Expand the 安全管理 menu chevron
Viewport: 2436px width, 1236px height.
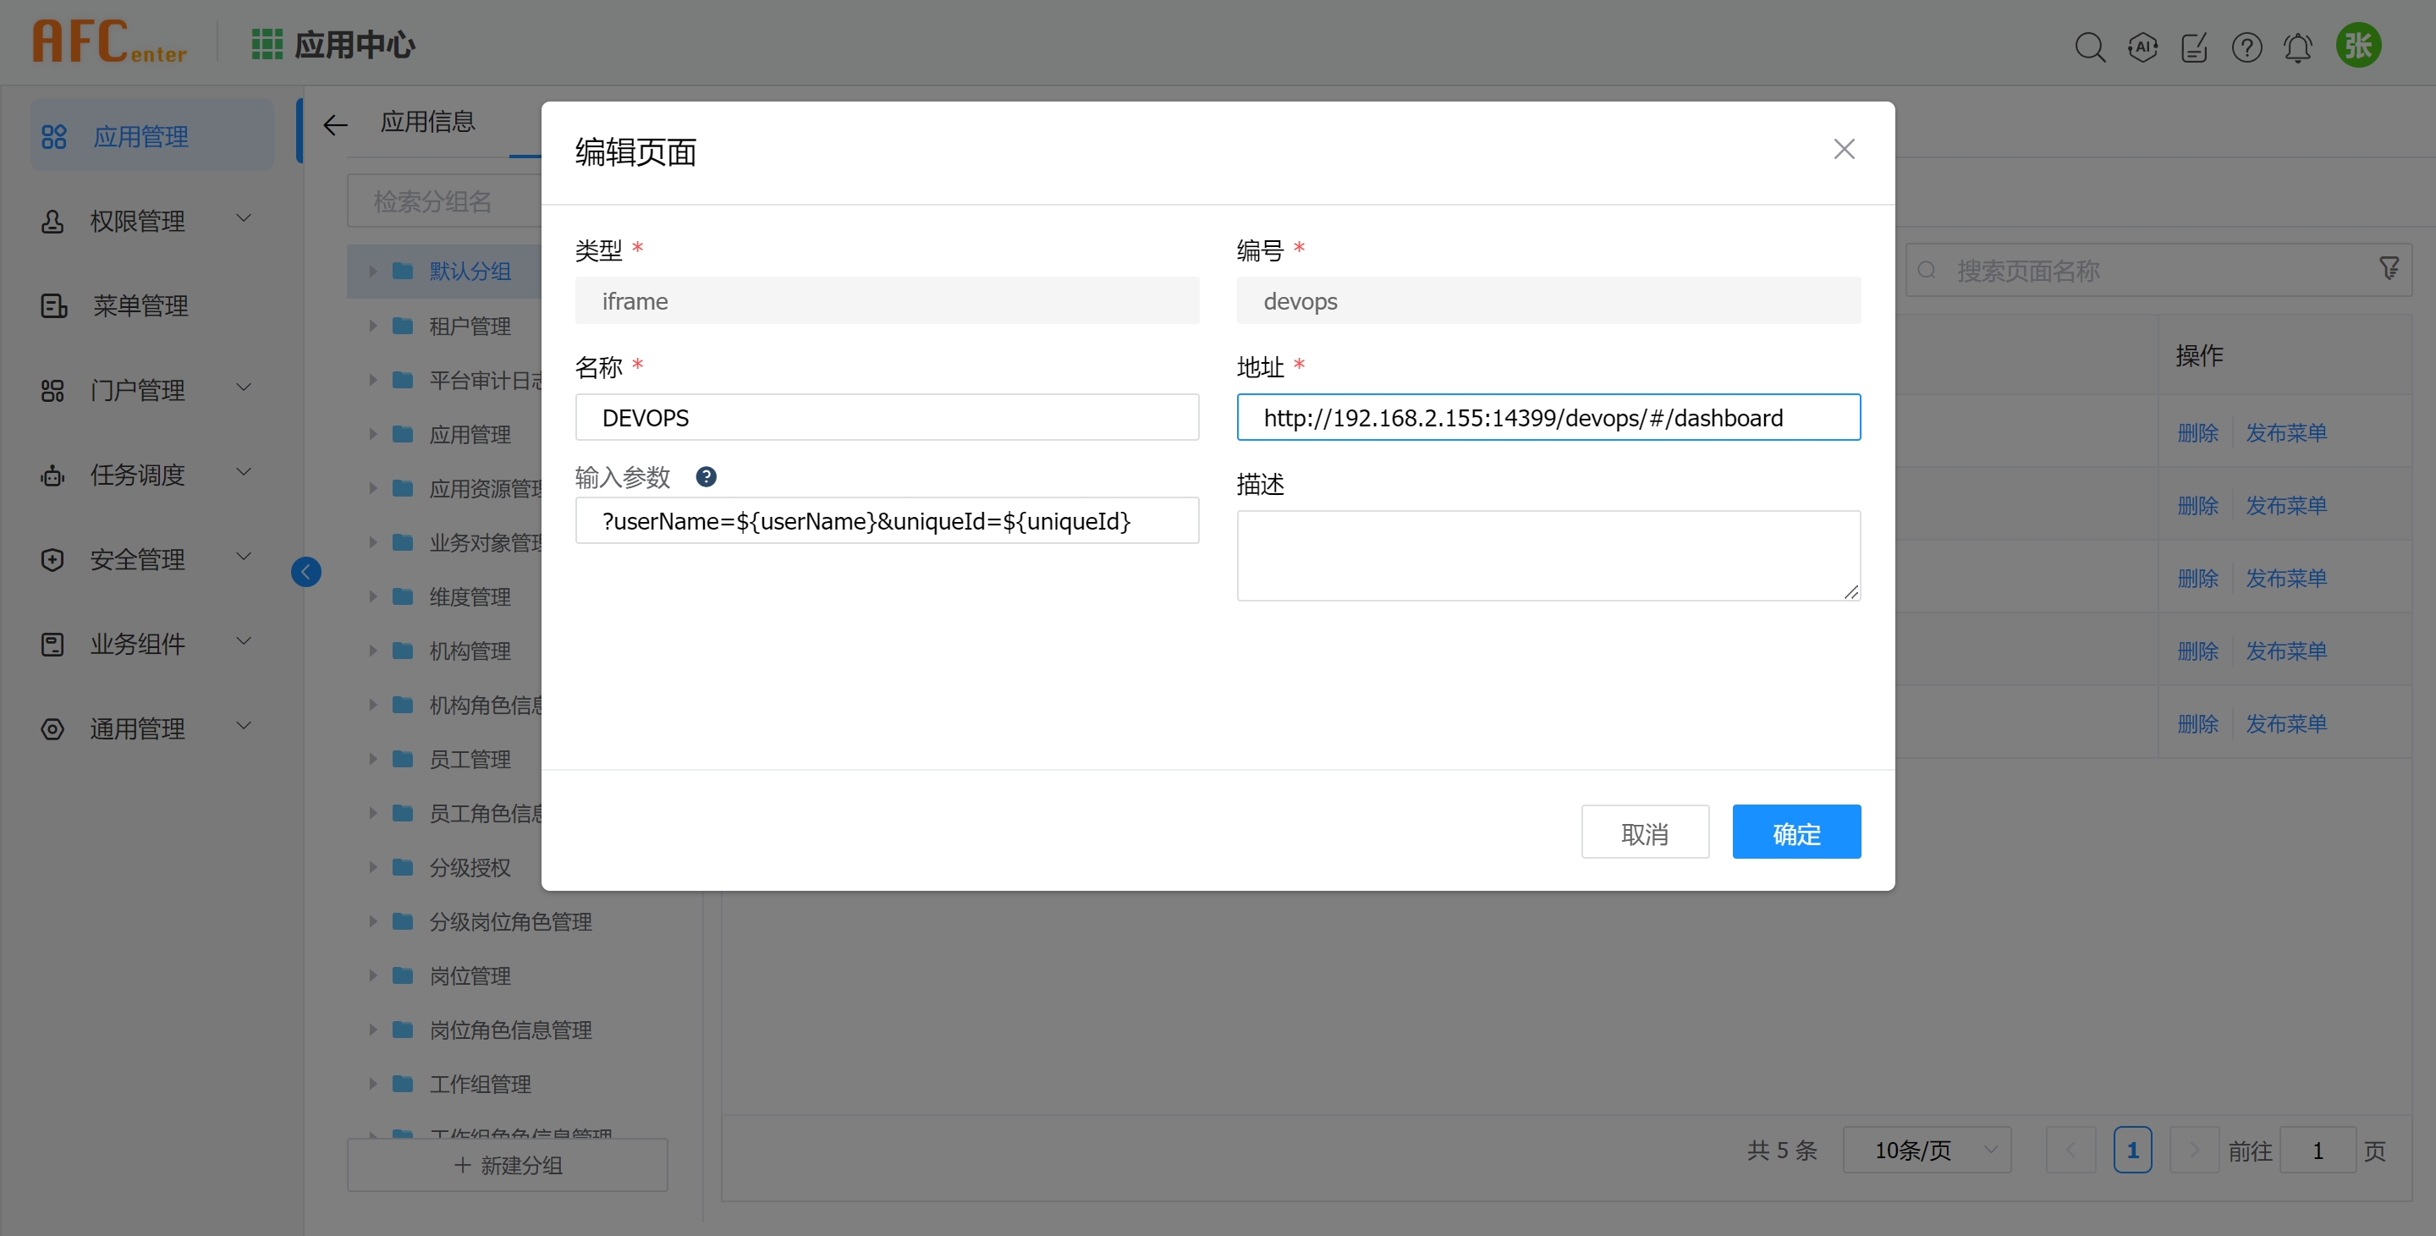click(243, 556)
